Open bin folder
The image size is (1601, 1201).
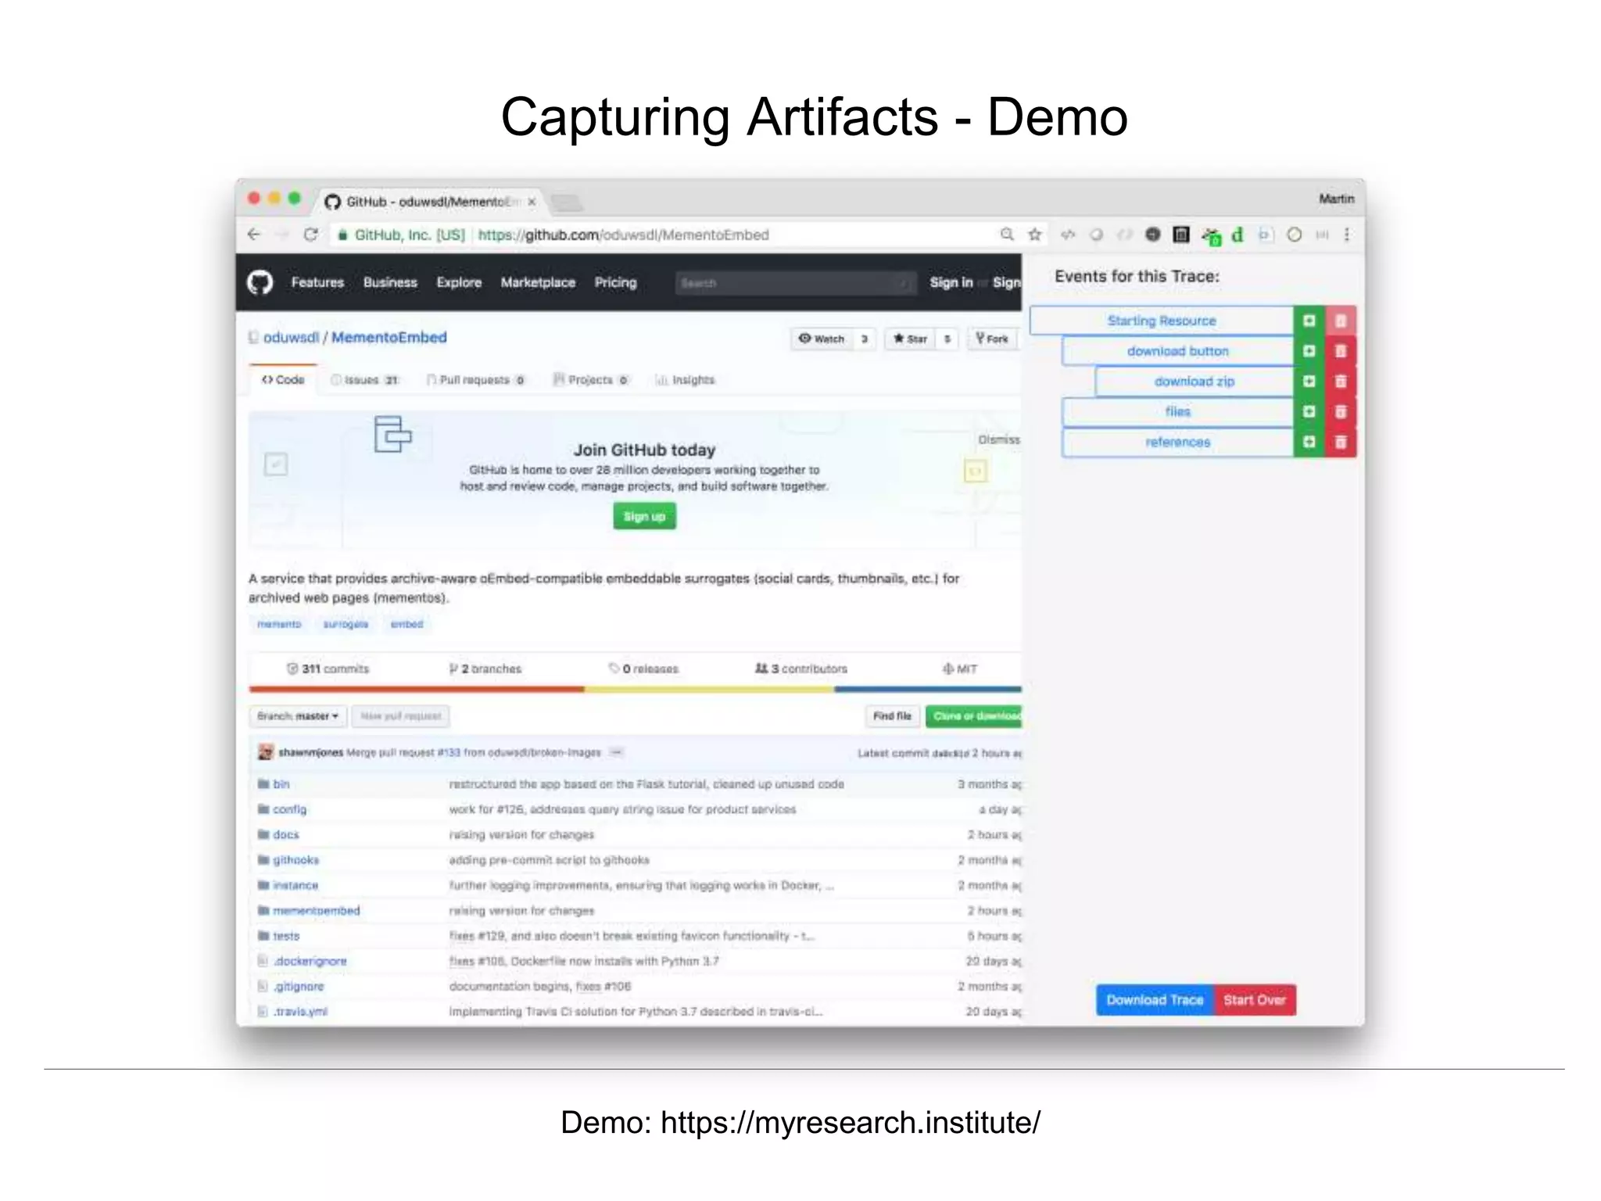coord(281,784)
